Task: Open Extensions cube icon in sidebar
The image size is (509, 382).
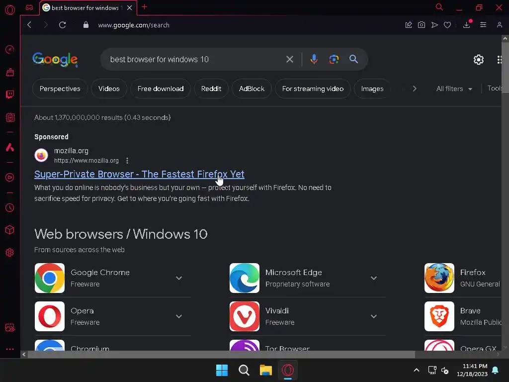Action: (x=10, y=230)
